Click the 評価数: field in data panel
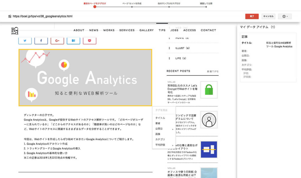301x178 pixels. click(x=248, y=77)
